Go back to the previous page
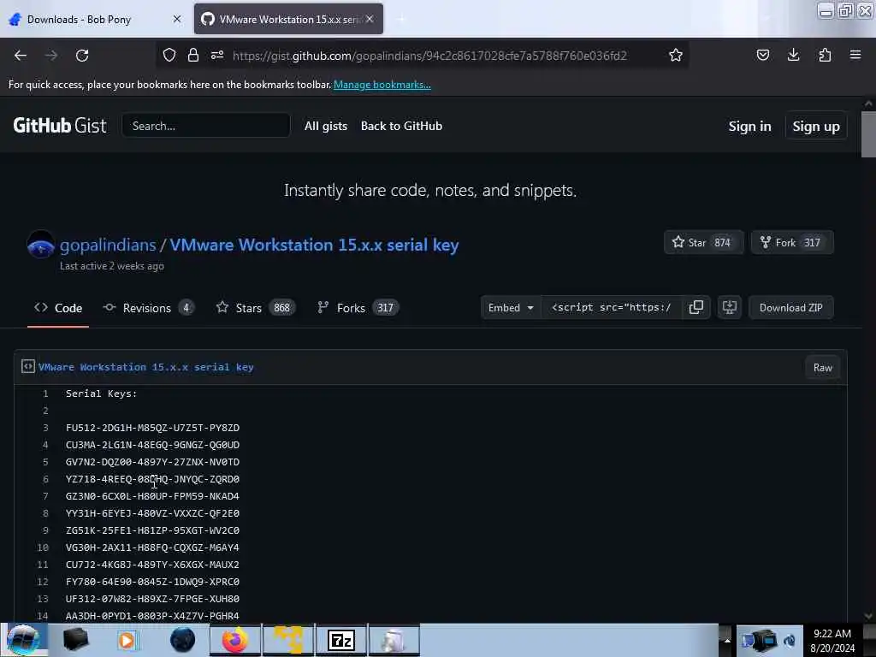Viewport: 876px width, 657px height. pos(21,56)
